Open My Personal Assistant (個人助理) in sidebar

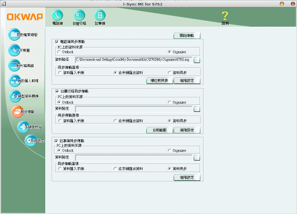click(x=24, y=81)
